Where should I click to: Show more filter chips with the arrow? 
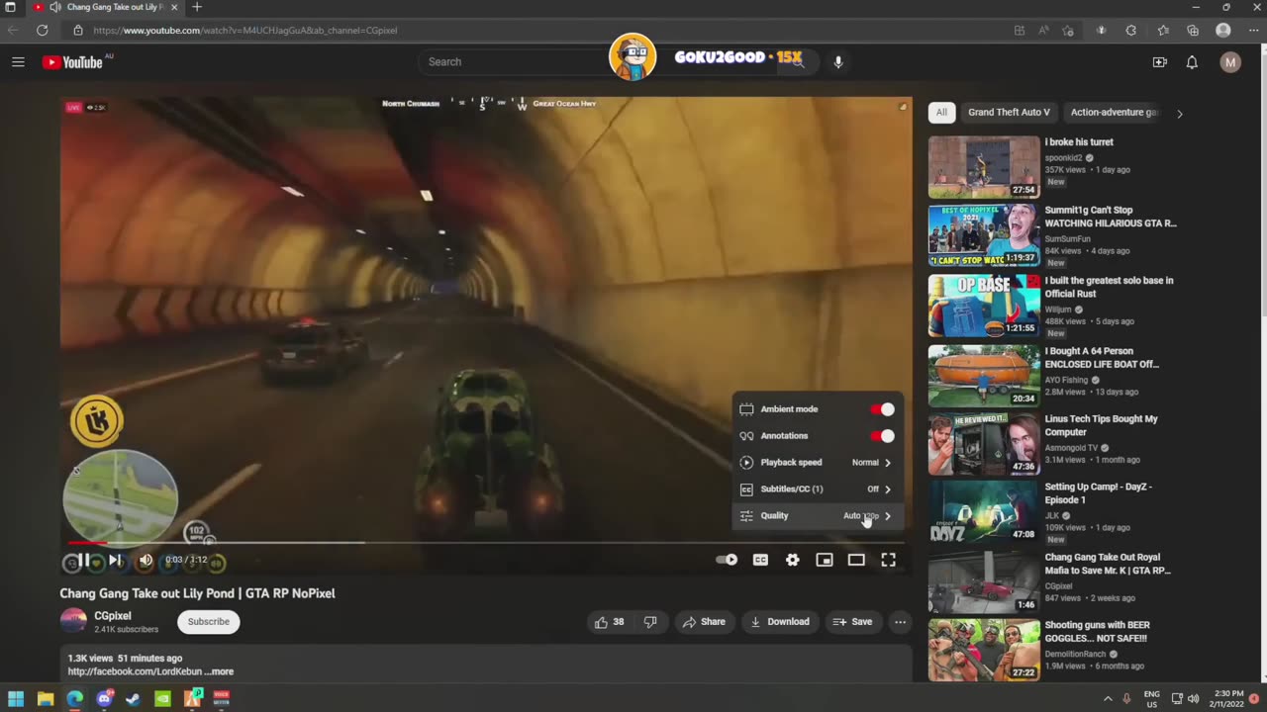1179,114
